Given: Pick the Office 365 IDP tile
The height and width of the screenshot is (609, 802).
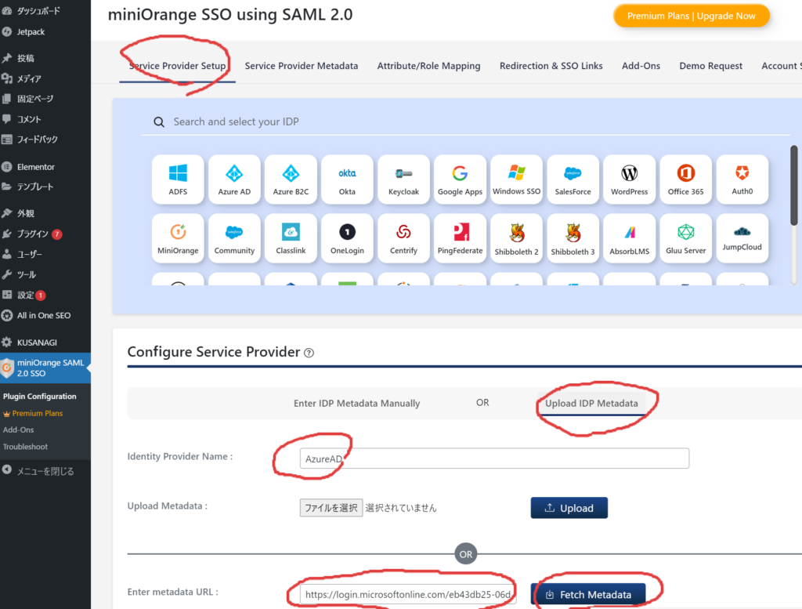Looking at the screenshot, I should pos(686,179).
